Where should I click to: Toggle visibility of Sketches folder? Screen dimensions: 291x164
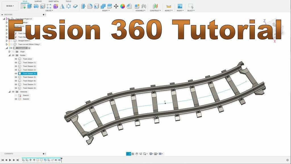pos(13,92)
